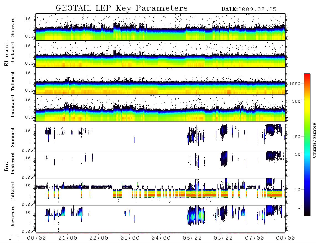Click the '5' colorbar tick label
The image size is (316, 243).
click(299, 207)
